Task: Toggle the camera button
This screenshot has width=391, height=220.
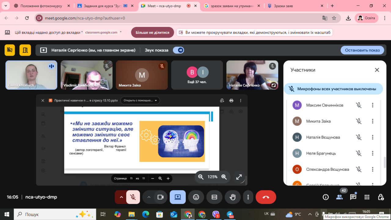Action: pos(160,197)
